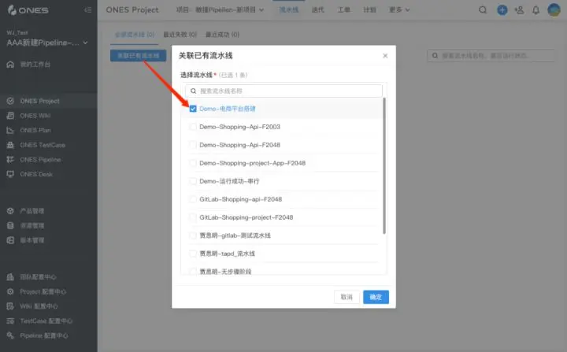Click the blue plus create icon
Image resolution: width=567 pixels, height=352 pixels.
coord(502,9)
